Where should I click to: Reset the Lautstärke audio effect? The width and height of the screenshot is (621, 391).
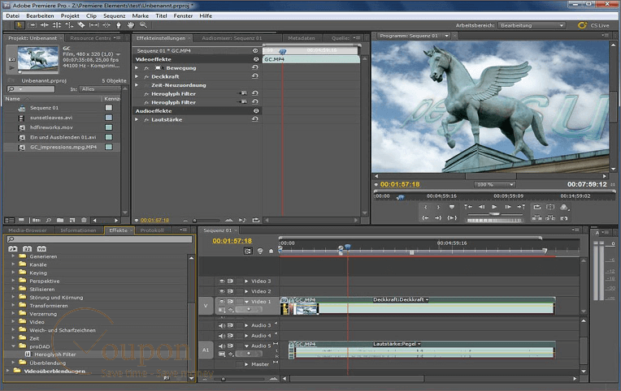point(255,119)
